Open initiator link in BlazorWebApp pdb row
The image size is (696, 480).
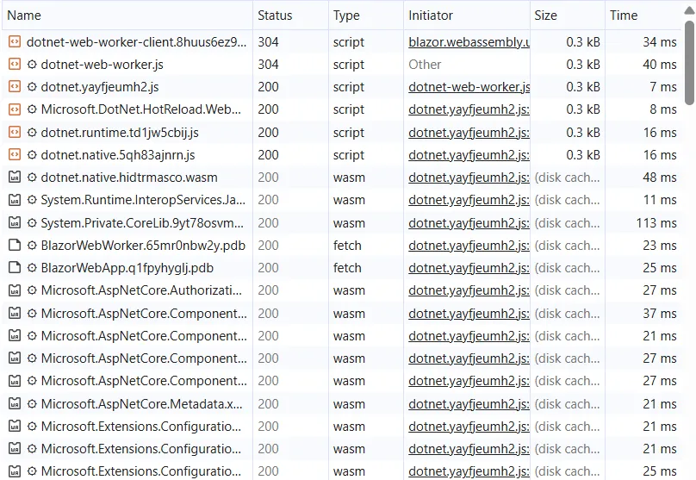469,268
